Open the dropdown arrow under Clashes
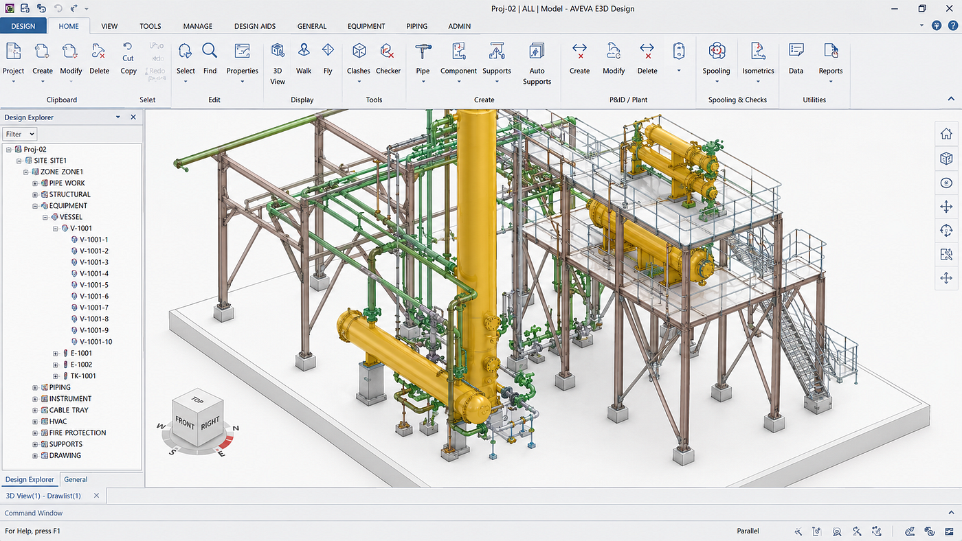 pyautogui.click(x=359, y=81)
